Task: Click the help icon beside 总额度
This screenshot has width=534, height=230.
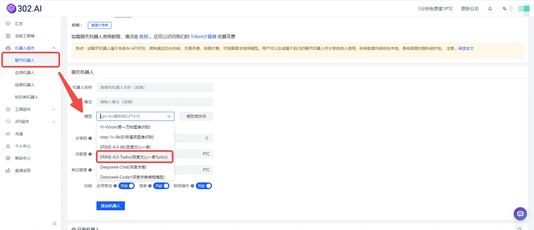Action: (x=90, y=154)
